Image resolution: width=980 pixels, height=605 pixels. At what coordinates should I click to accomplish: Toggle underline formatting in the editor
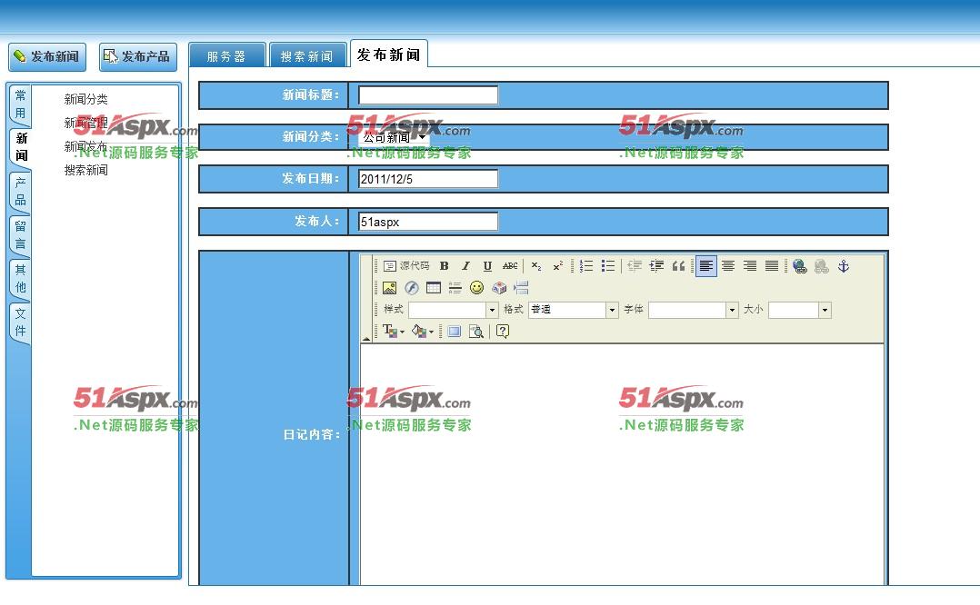coord(487,266)
